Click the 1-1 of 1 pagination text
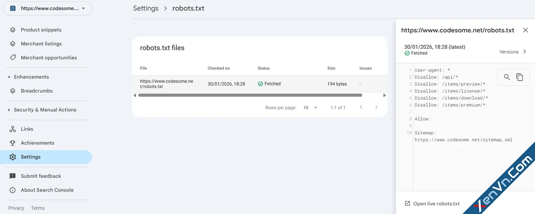 pos(338,108)
